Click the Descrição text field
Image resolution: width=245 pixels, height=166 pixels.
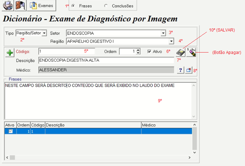[x=106, y=60]
